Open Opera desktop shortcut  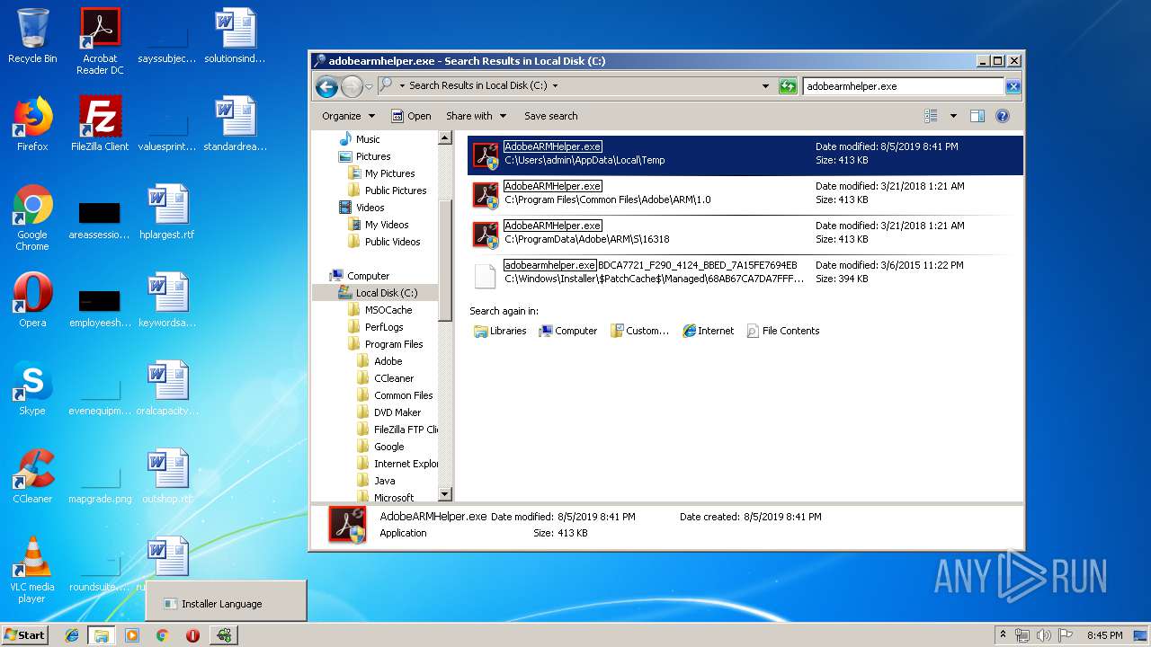pos(32,300)
